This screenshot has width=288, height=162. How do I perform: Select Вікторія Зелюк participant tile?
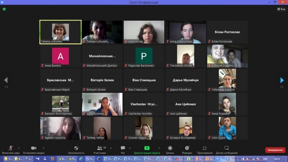point(102,80)
